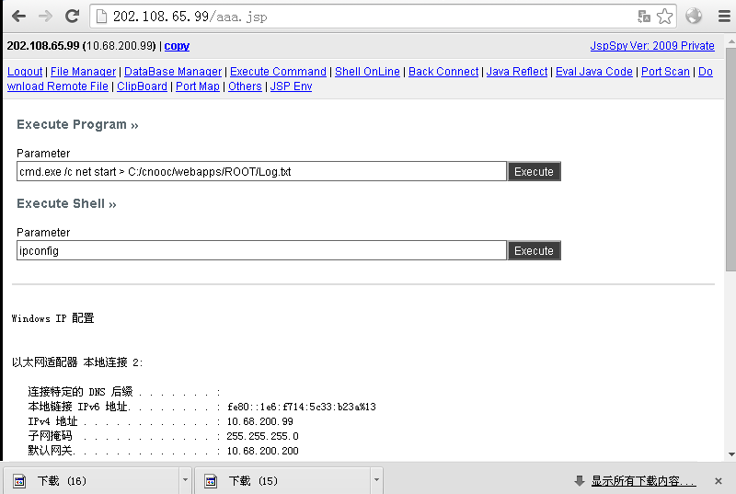Open Shell OnLine
Image resolution: width=736 pixels, height=494 pixels.
tap(367, 72)
